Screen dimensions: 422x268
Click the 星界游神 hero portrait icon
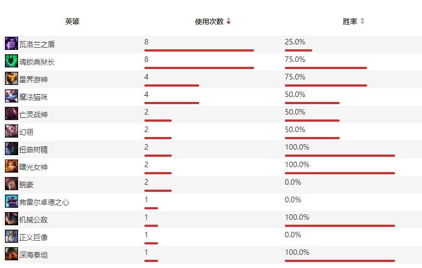tap(12, 79)
